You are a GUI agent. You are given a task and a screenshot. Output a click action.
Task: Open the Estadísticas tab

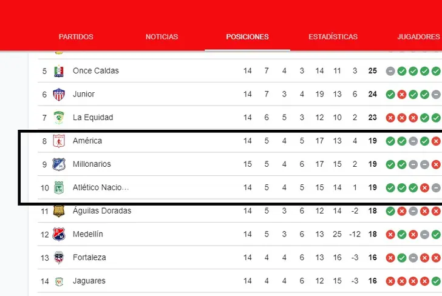[x=333, y=37]
